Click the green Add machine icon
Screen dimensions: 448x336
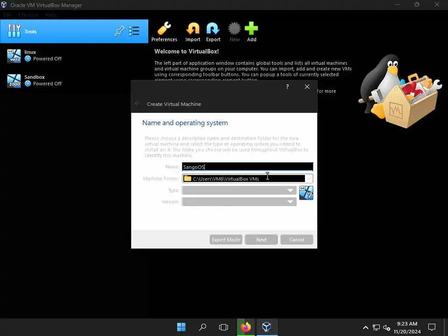pos(252,31)
